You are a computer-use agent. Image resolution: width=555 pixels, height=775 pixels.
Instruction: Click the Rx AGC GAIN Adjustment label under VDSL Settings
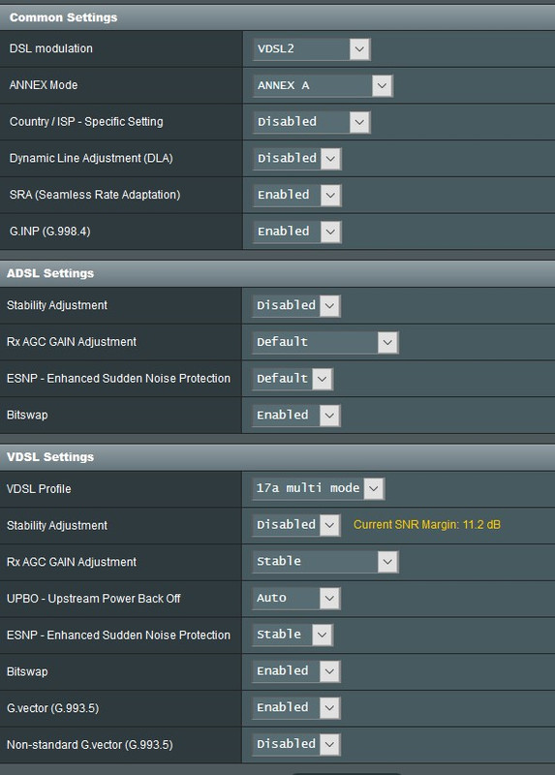click(x=72, y=563)
